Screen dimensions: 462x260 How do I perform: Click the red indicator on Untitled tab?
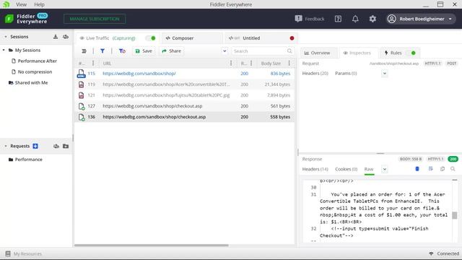[292, 38]
